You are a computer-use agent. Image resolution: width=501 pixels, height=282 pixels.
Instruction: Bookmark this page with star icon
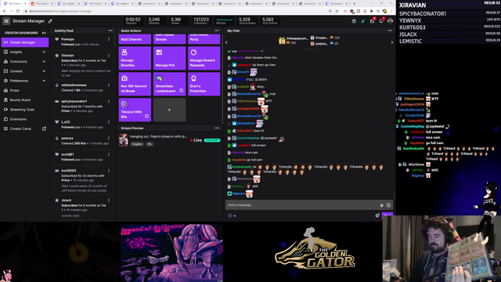click(x=337, y=11)
